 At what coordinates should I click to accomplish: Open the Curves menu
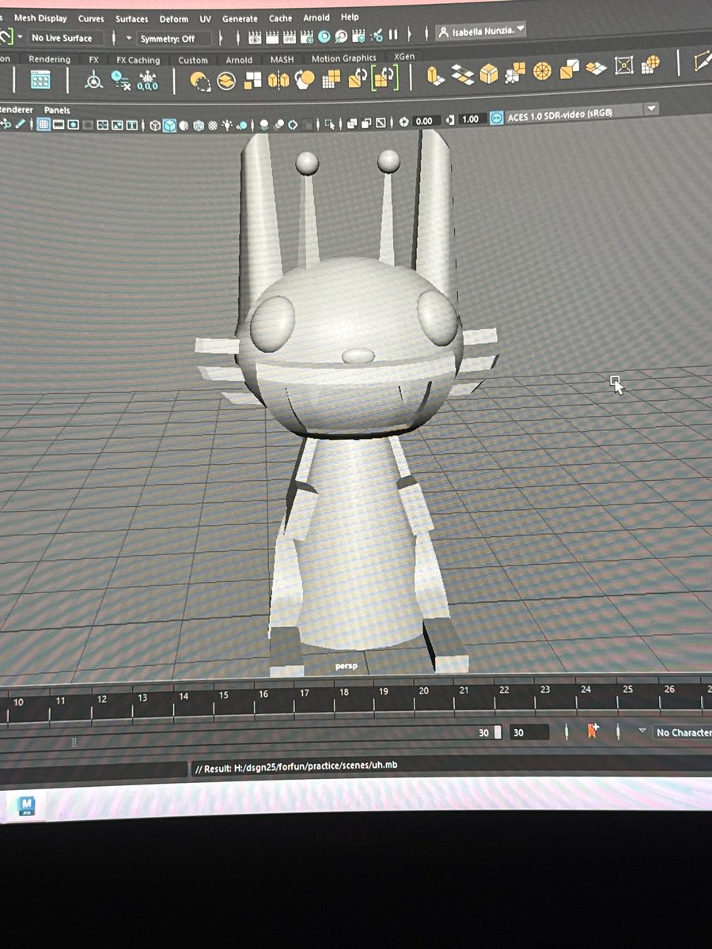pyautogui.click(x=91, y=18)
